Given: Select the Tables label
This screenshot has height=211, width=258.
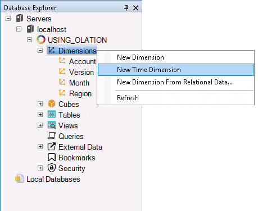Looking at the screenshot, I should [69, 115].
